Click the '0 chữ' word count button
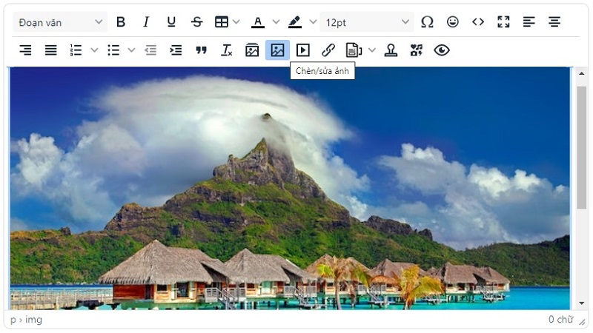Screen dimensions: 593x333 tap(561, 320)
